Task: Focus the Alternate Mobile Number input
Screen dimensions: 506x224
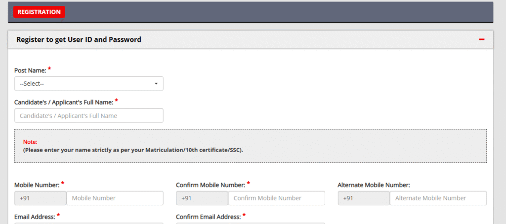Action: 438,198
